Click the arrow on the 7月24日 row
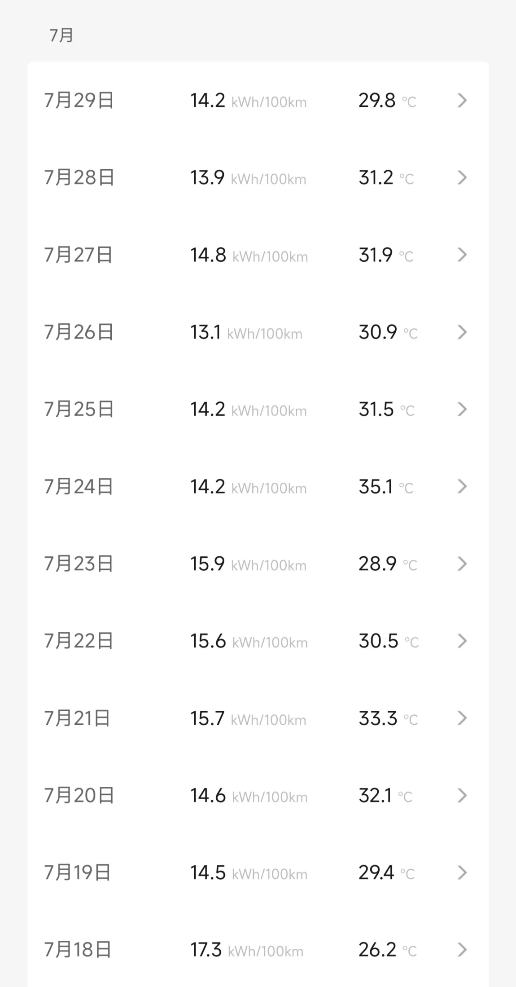The width and height of the screenshot is (516, 987). click(x=462, y=486)
